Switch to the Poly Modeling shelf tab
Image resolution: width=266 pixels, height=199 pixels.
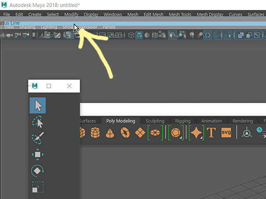pyautogui.click(x=121, y=121)
